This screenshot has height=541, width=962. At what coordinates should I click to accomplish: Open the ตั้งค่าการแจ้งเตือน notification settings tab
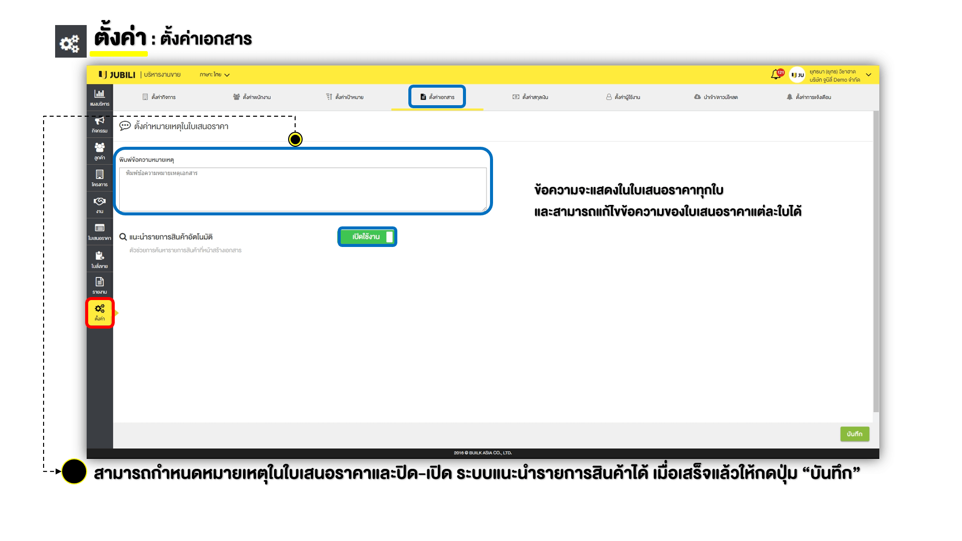click(808, 97)
